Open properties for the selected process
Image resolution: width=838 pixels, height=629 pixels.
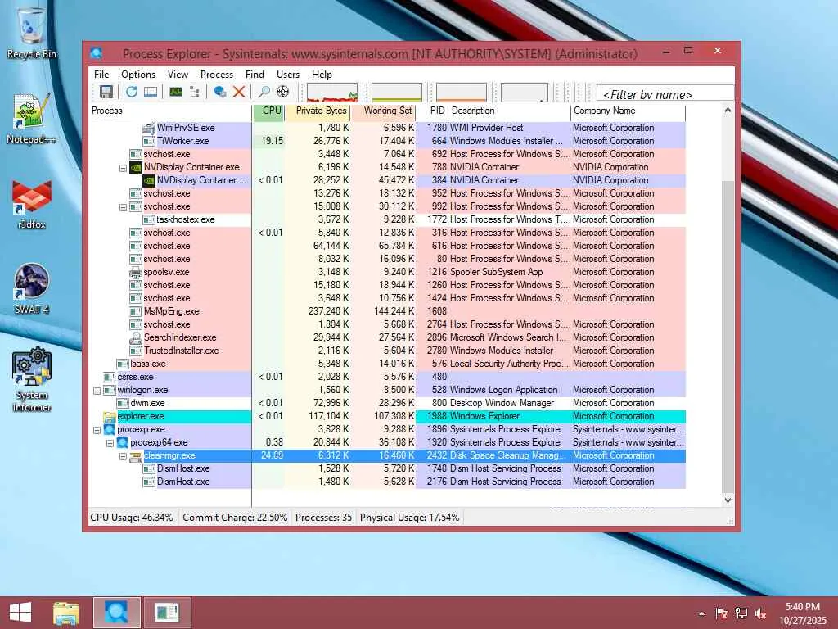(x=219, y=92)
